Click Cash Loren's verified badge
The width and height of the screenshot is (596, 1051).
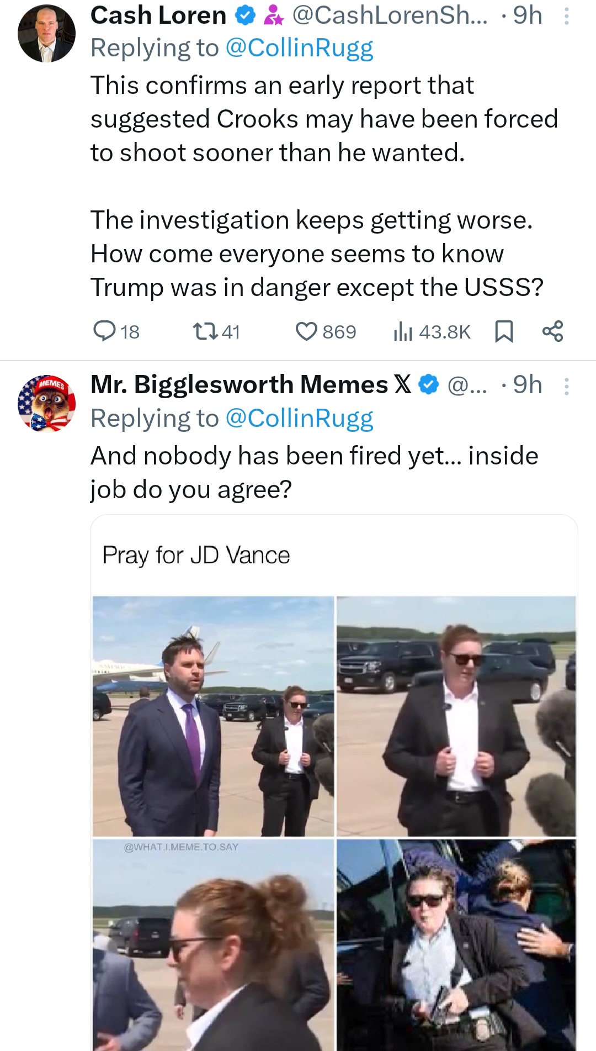coord(246,17)
